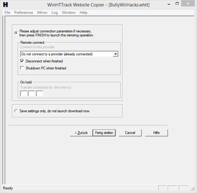Viewport: 197px width, 193px height.
Task: Click the 'Remote connect' group label
Action: coord(32,43)
